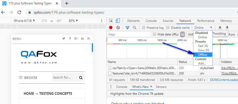Switch to the Console tab in top panel
Image resolution: width=238 pixels, height=104 pixels.
(151, 21)
